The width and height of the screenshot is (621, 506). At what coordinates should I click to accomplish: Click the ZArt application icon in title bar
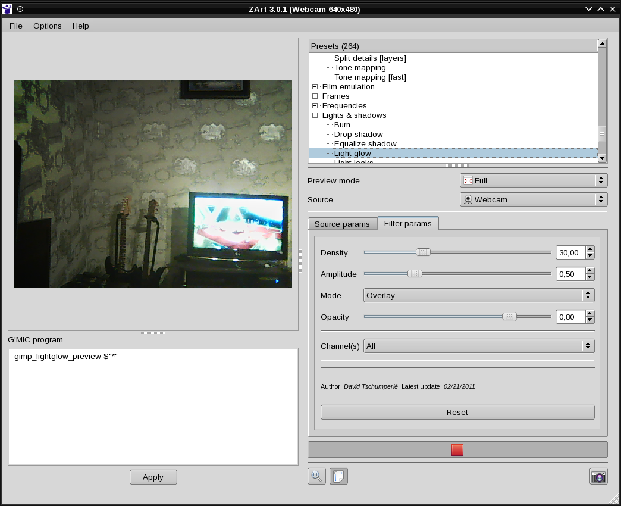pos(7,9)
